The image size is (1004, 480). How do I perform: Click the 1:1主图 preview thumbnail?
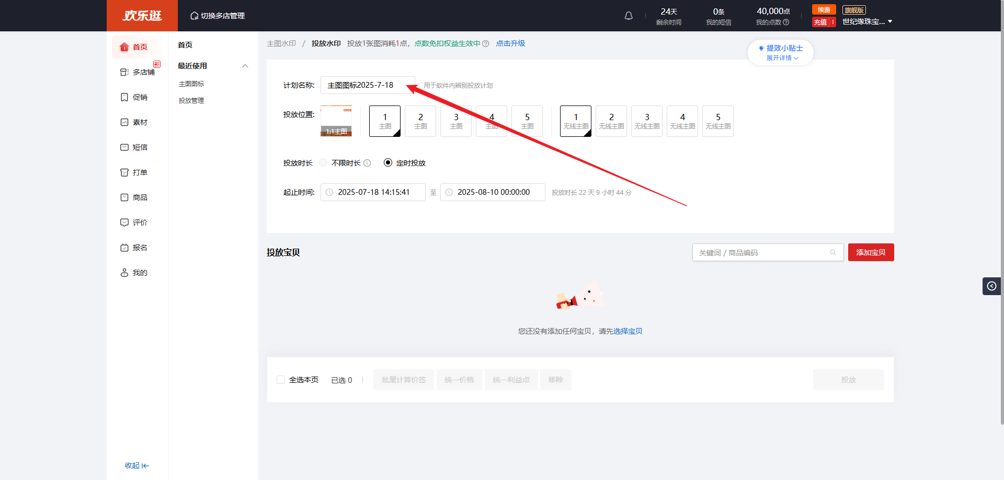336,121
